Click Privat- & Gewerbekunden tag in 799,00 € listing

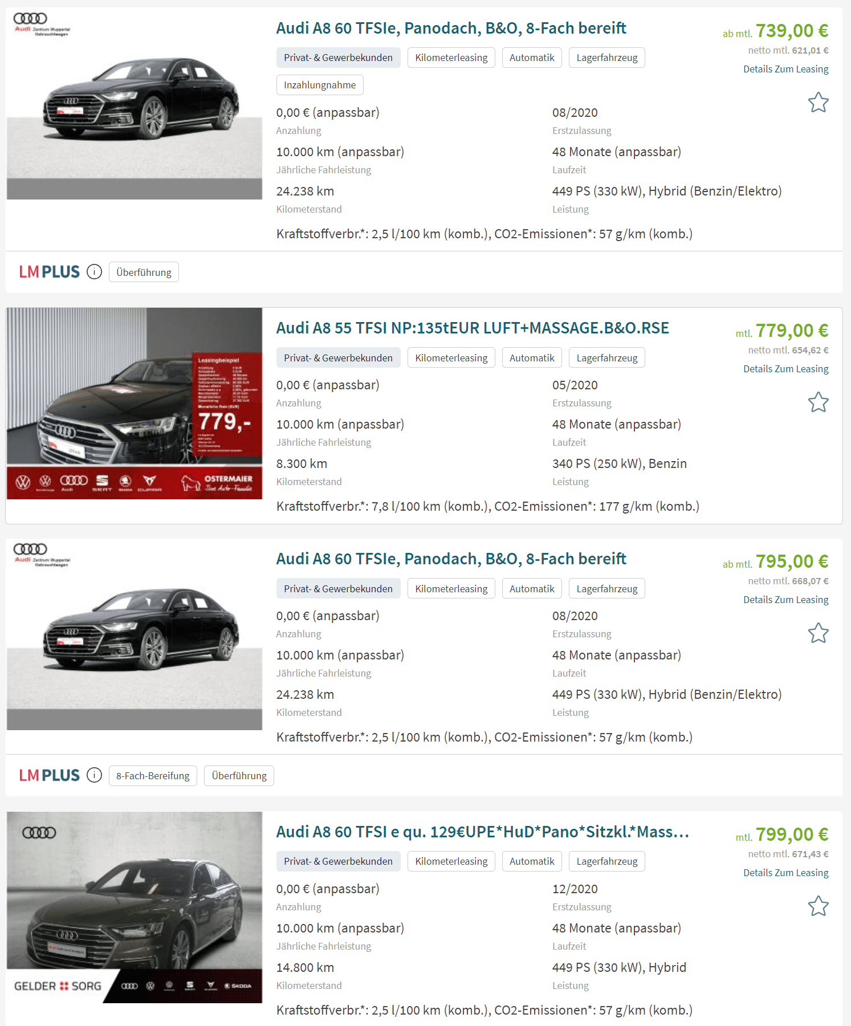tap(338, 861)
